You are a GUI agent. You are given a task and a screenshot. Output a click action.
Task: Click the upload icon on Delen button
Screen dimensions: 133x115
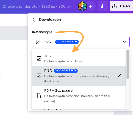coord(115,6)
